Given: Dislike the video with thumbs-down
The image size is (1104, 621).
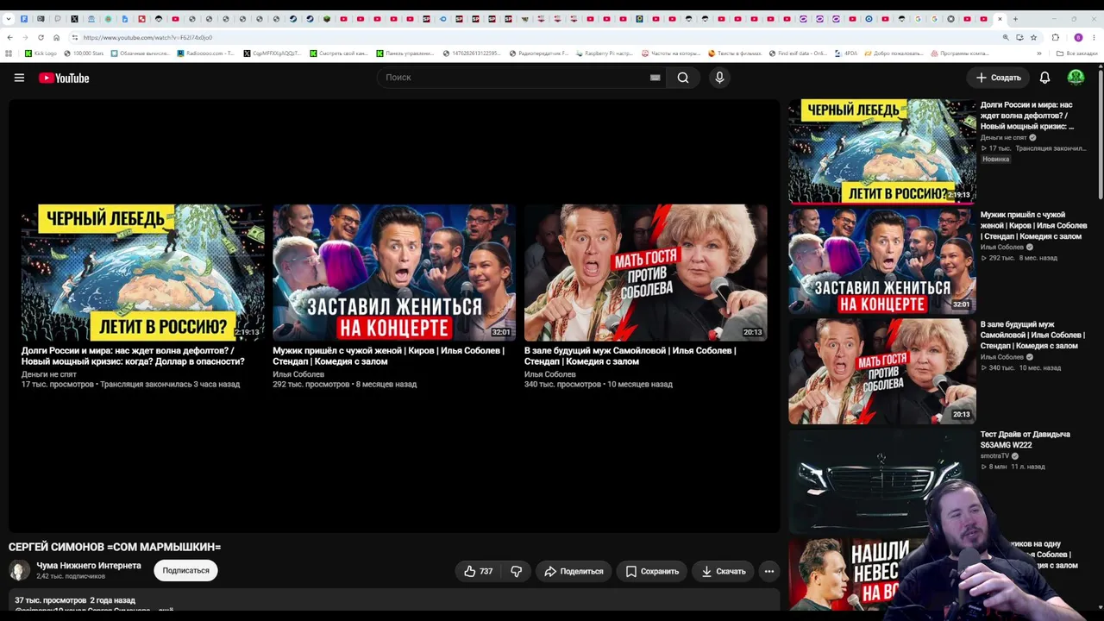Looking at the screenshot, I should [517, 571].
